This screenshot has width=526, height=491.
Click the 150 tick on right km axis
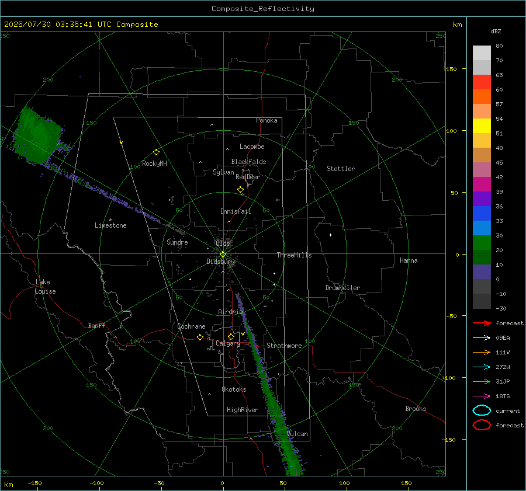click(x=451, y=69)
